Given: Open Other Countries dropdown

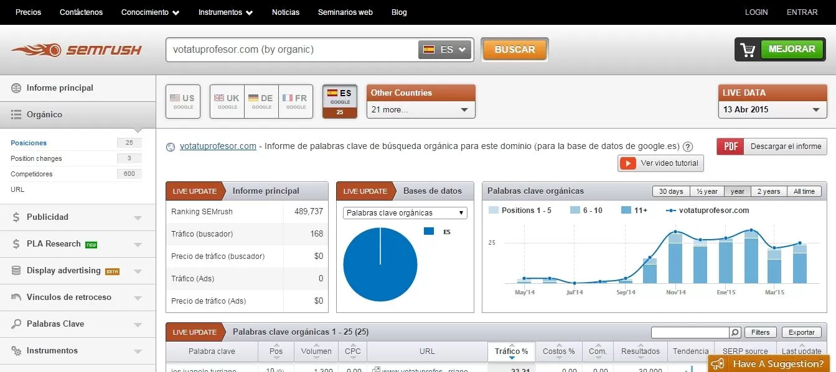Looking at the screenshot, I should [421, 110].
